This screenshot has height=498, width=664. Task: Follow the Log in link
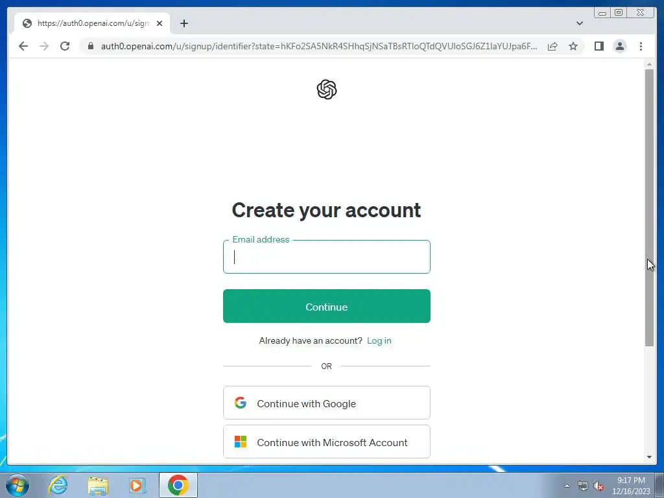tap(379, 340)
